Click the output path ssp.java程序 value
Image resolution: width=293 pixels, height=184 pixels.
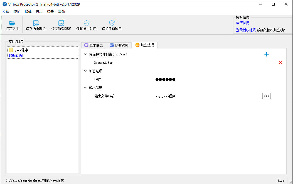(165, 96)
